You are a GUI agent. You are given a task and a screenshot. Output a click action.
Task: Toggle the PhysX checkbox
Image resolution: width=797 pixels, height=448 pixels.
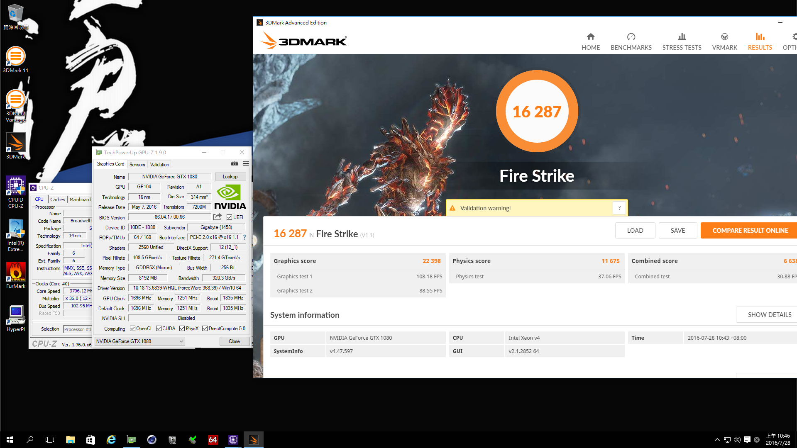pos(182,329)
